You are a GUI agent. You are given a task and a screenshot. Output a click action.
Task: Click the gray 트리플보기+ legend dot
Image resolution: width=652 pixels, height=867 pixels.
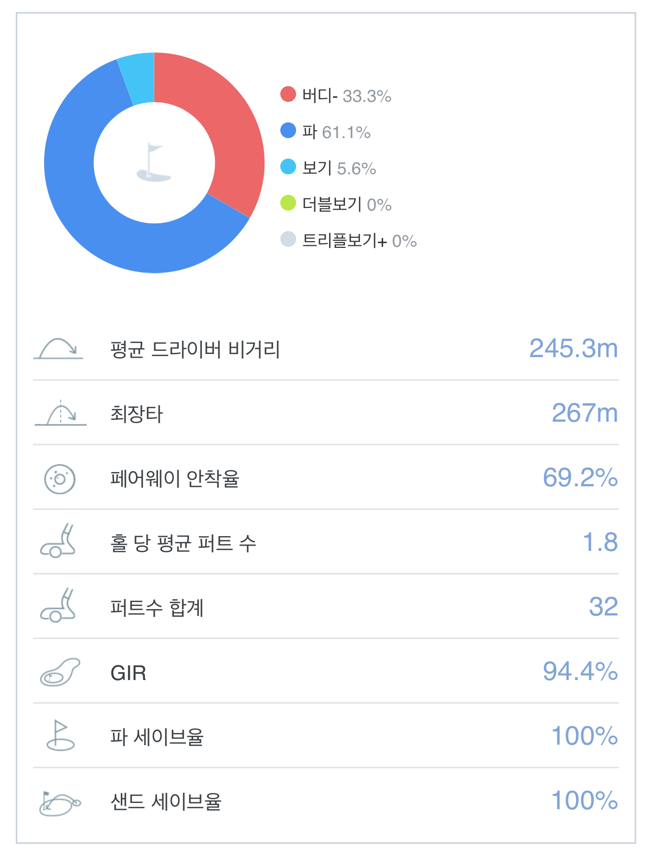288,239
